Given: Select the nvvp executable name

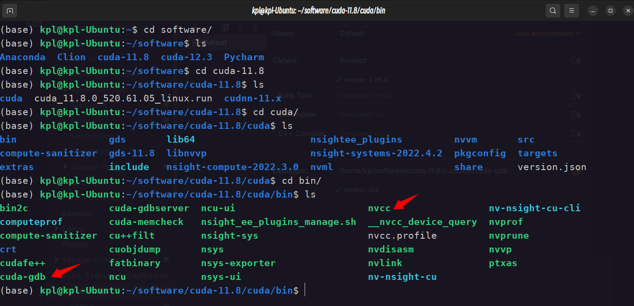Looking at the screenshot, I should 500,249.
